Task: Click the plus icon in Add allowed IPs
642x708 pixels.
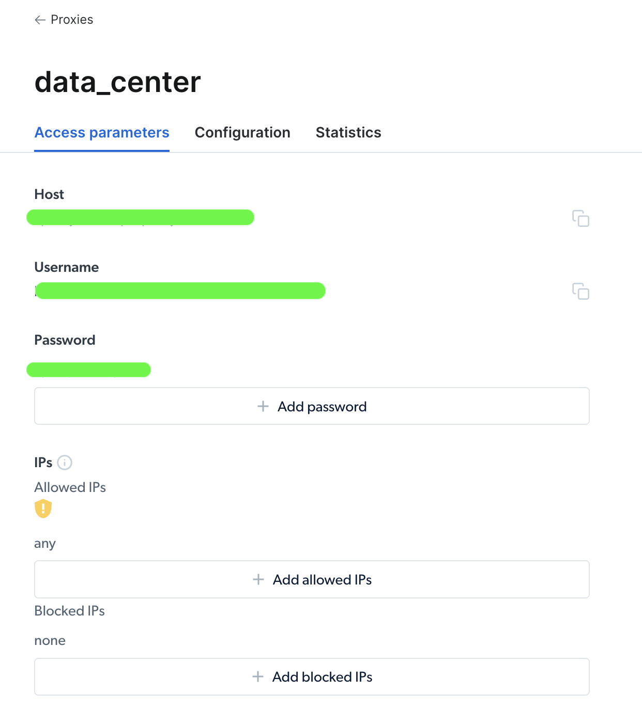Action: point(258,579)
